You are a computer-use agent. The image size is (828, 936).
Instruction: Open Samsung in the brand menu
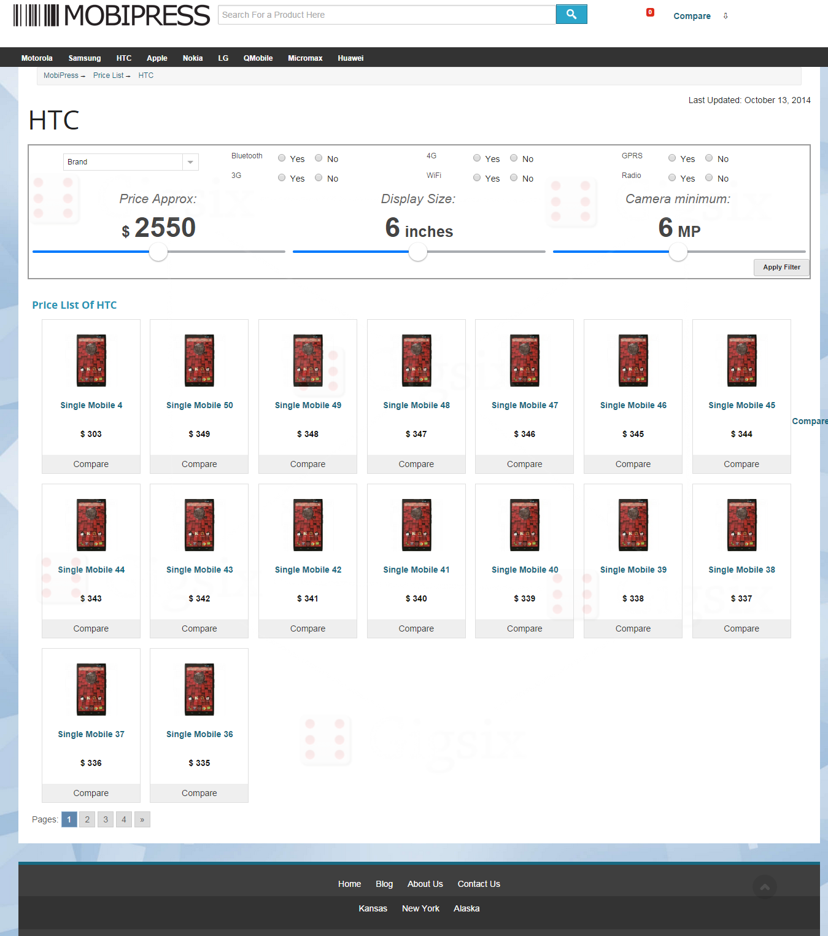click(85, 58)
